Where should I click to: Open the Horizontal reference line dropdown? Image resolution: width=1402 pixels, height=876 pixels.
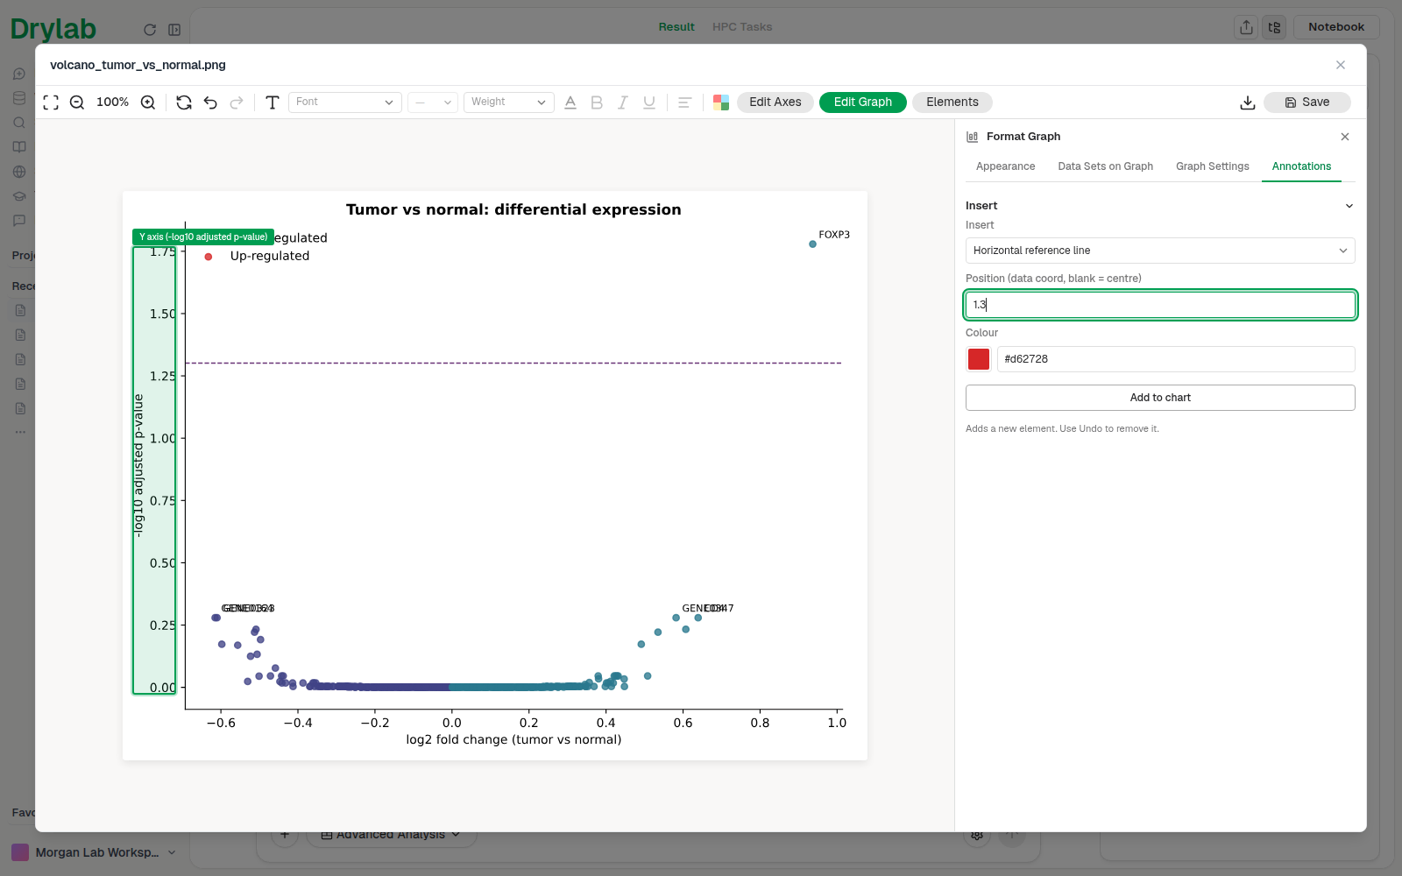(x=1160, y=251)
